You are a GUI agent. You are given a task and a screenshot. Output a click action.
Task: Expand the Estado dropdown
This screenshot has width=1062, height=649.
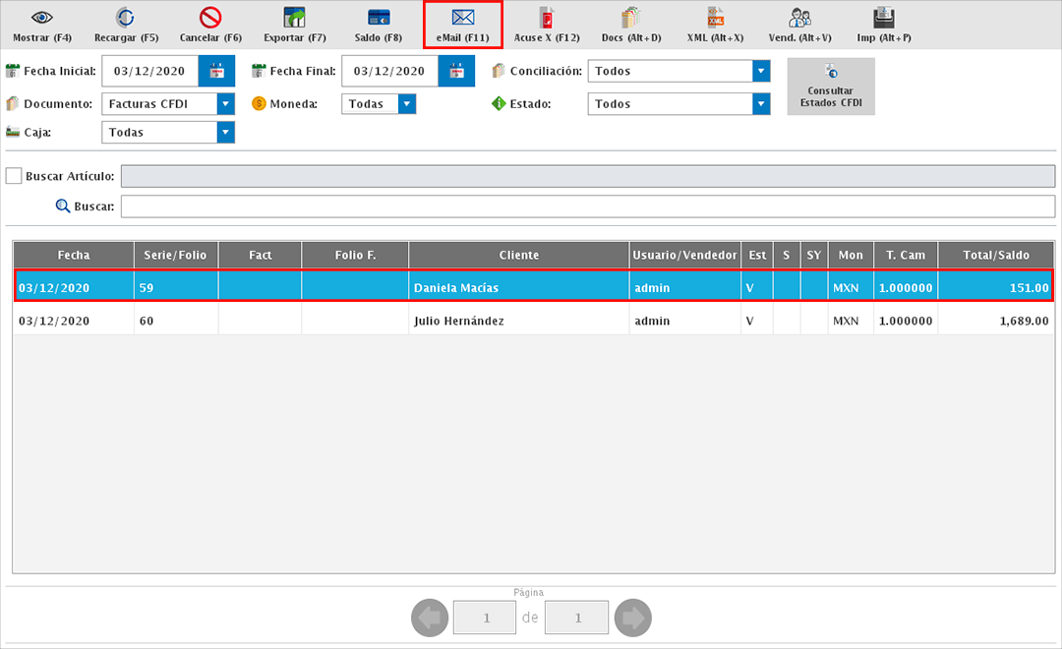pyautogui.click(x=760, y=103)
